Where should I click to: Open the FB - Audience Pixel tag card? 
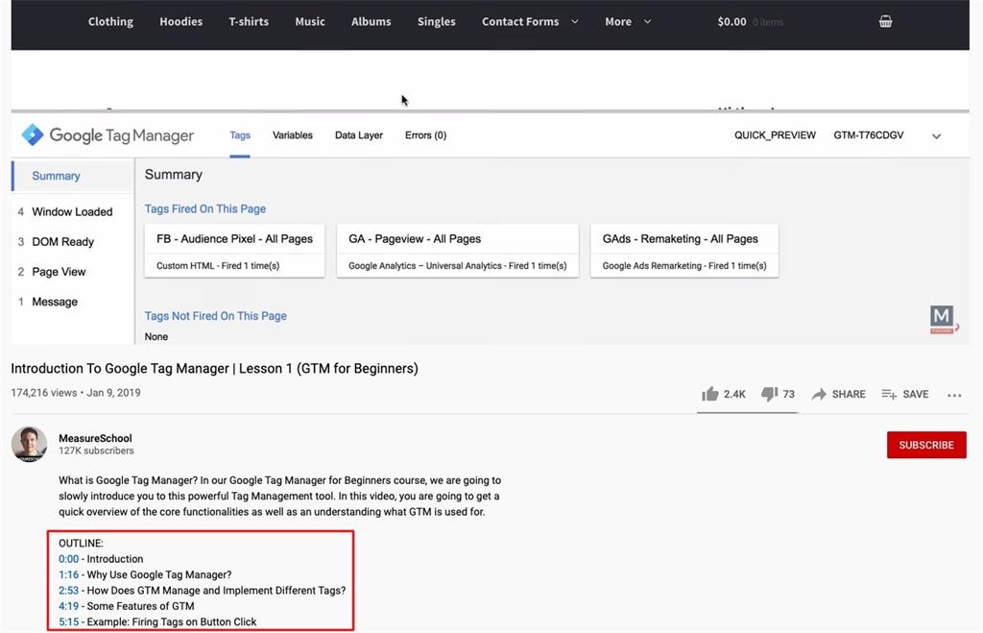[x=234, y=251]
